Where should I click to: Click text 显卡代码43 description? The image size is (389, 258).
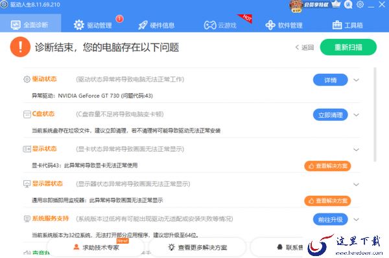coord(84,165)
